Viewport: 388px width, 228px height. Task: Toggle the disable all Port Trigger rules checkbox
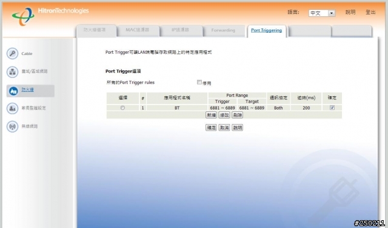pos(199,82)
